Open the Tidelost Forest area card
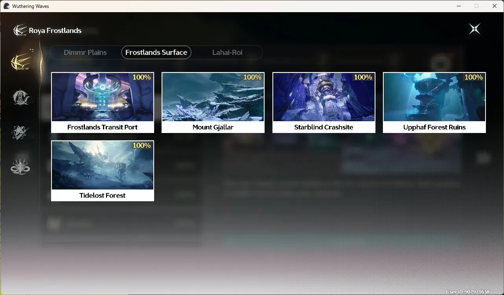This screenshot has width=504, height=295. [x=103, y=171]
